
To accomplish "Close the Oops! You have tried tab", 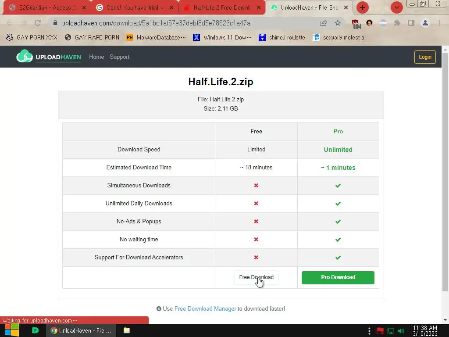I will [171, 8].
